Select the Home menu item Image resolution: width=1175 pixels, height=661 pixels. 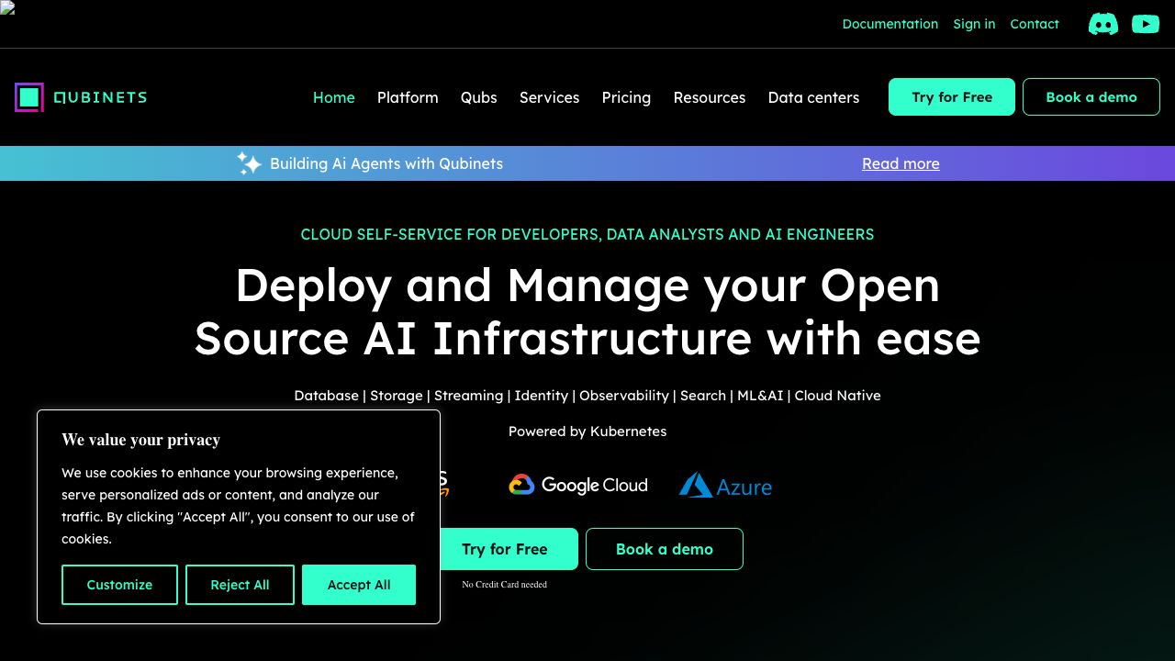[333, 97]
